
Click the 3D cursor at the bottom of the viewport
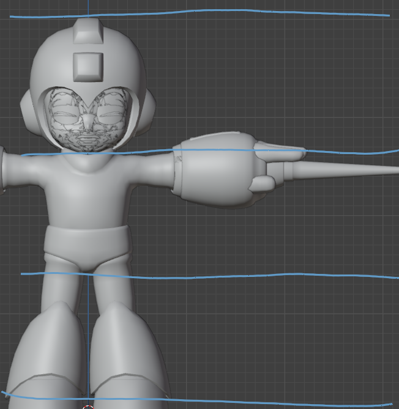[88, 407]
